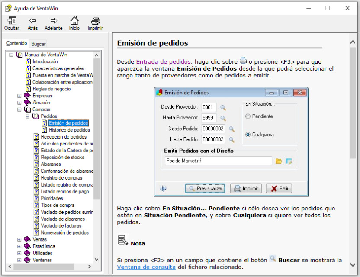The width and height of the screenshot is (360, 277).
Task: Click the design edit icon beside the folder
Action: click(x=289, y=161)
